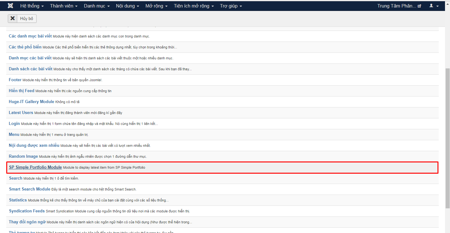Open the Mở rộng menu
This screenshot has width=450, height=233.
157,6
